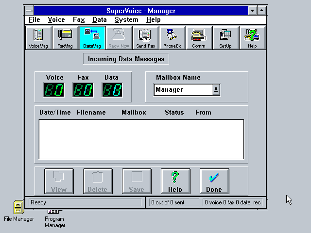Image resolution: width=311 pixels, height=233 pixels.
Task: Open the File menu
Action: click(35, 20)
